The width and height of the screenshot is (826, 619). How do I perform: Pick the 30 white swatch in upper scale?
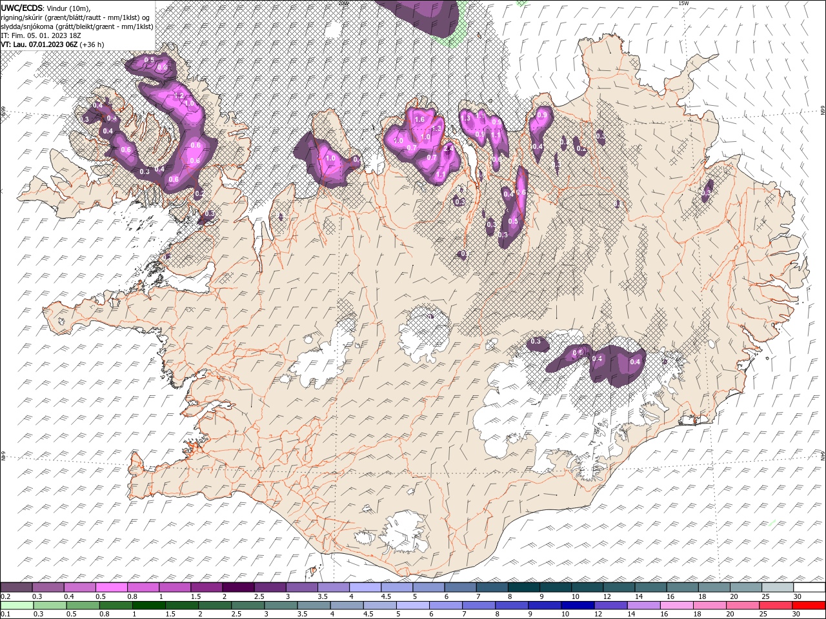[809, 587]
